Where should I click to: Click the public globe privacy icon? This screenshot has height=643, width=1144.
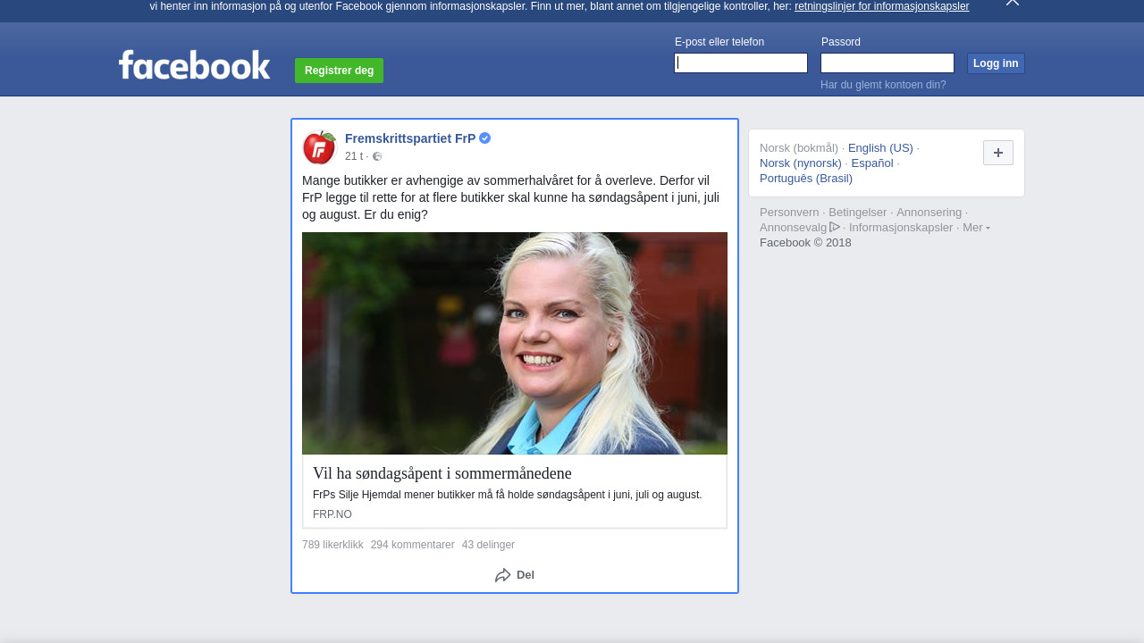pyautogui.click(x=377, y=156)
